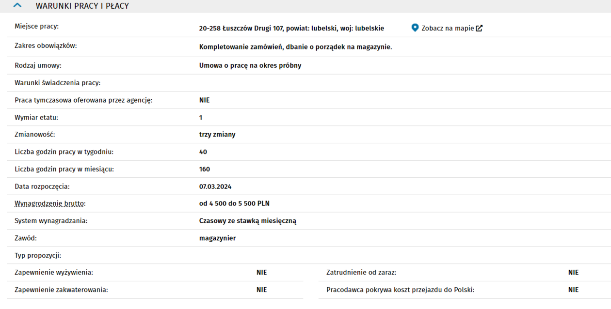Click the underlined Wynagrodzenie brutto label
The width and height of the screenshot is (611, 309).
coord(50,204)
